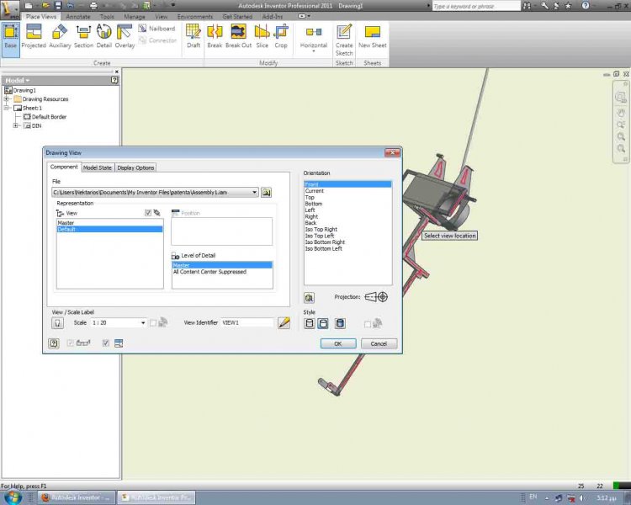Toggle the checked box at dialog bottom-left
631x505 pixels.
[x=105, y=343]
